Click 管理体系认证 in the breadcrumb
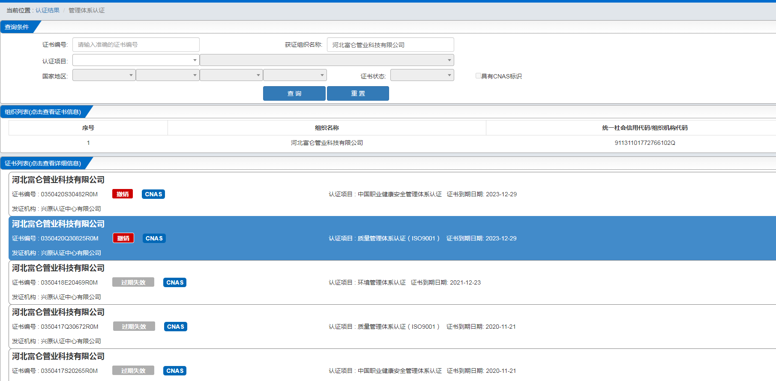The image size is (776, 381). click(x=87, y=10)
